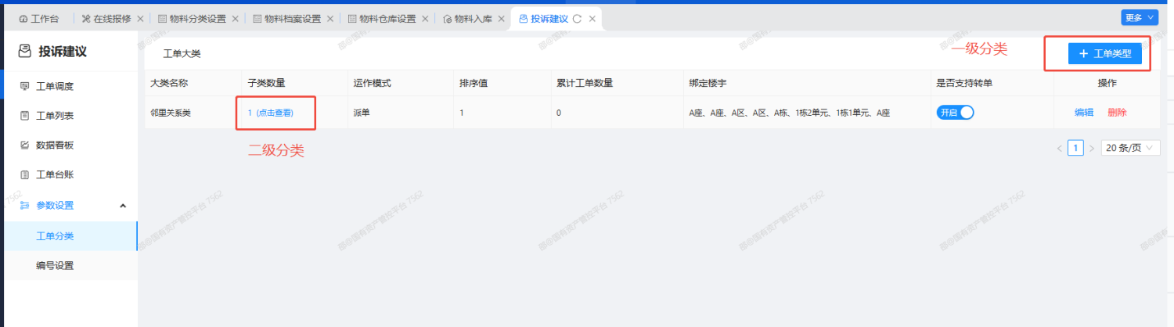Close the 物料仓库设置 tab
The image size is (1174, 327).
click(x=425, y=18)
